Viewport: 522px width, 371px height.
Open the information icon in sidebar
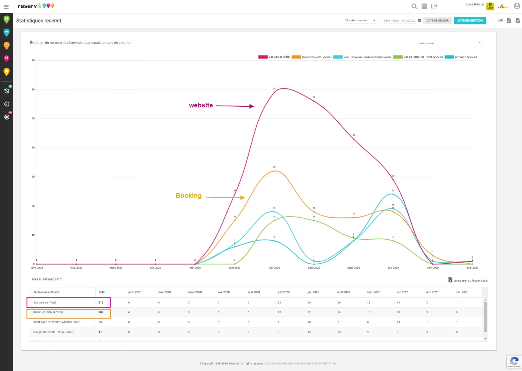tap(7, 104)
